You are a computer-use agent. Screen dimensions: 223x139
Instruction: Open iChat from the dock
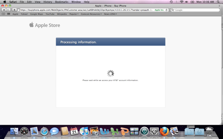point(54,131)
